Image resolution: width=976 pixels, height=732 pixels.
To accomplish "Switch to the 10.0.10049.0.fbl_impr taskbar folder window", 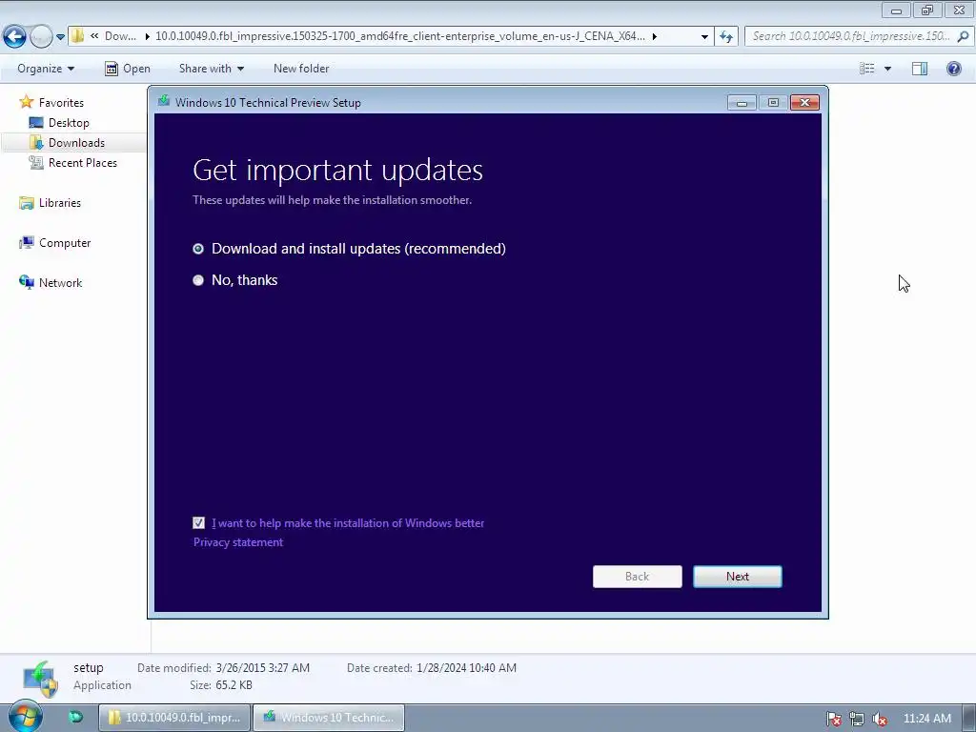I will [174, 718].
